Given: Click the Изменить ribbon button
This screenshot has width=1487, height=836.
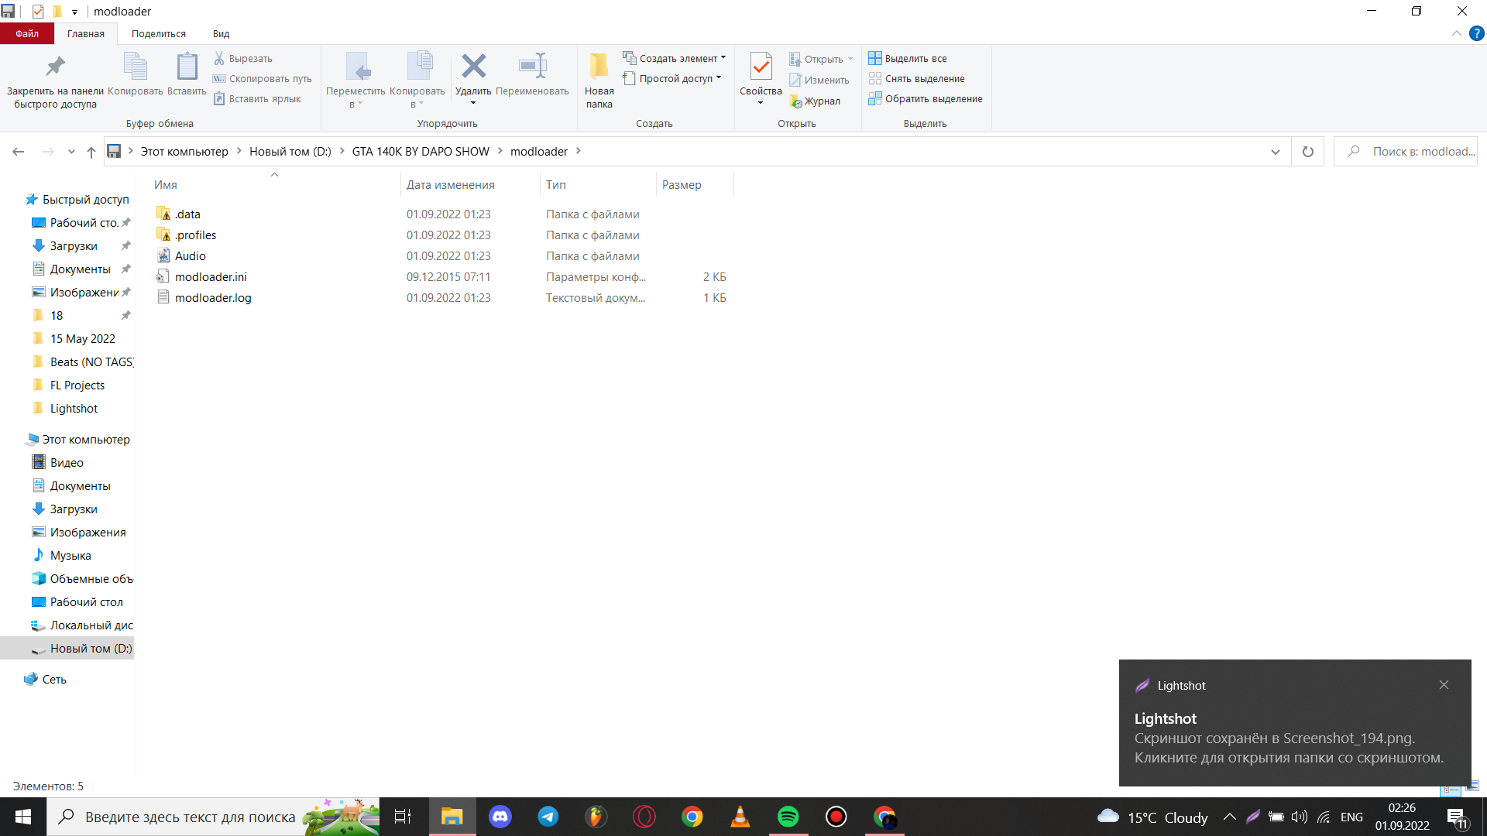Looking at the screenshot, I should click(x=819, y=80).
